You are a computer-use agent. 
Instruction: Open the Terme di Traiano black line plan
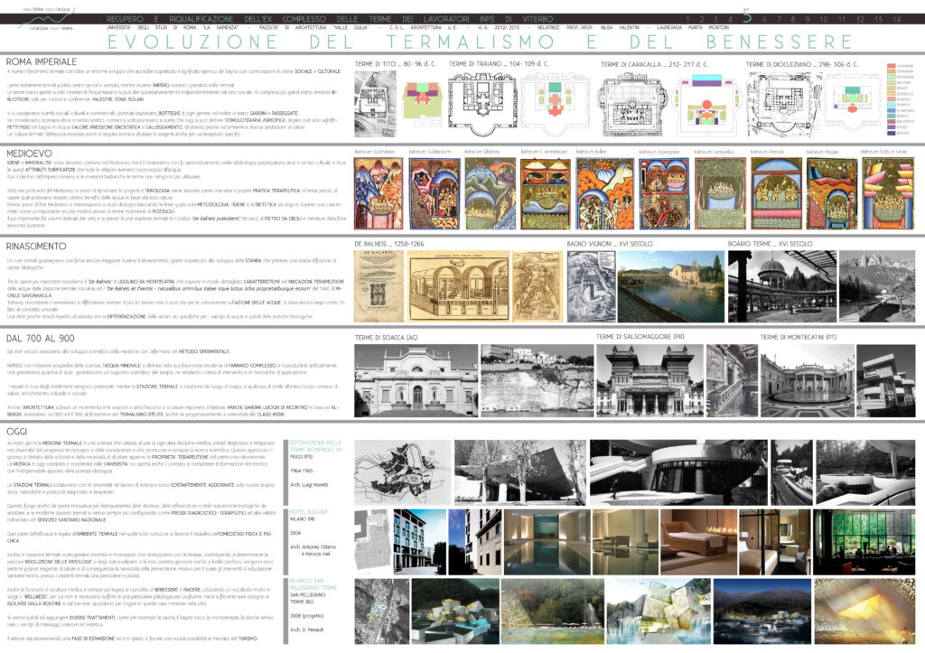click(x=482, y=103)
